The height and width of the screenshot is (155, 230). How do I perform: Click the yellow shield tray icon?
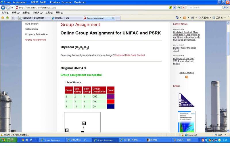(x=219, y=140)
